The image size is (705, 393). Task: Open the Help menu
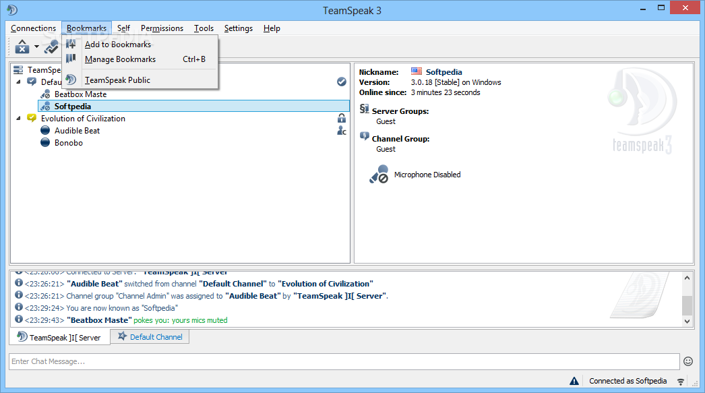272,28
